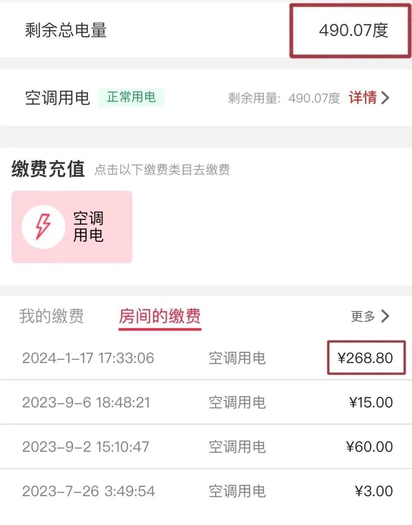The image size is (412, 525).
Task: Tap the chevron next to 更多
Action: coord(385,316)
